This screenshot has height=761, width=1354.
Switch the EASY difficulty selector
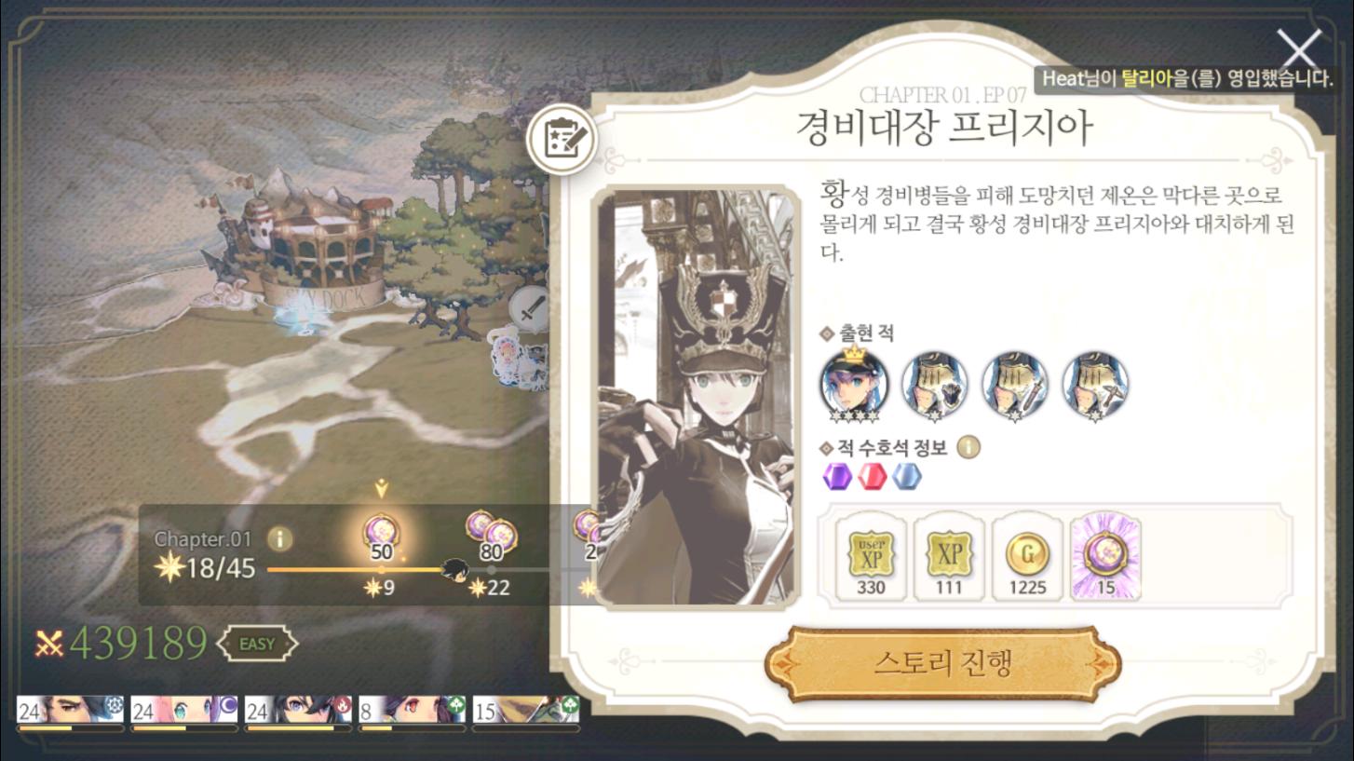(257, 644)
